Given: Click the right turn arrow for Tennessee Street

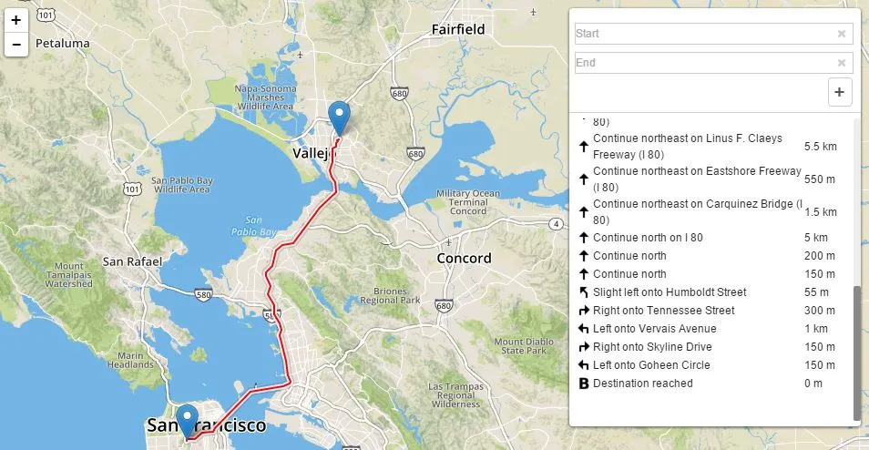Looking at the screenshot, I should 583,311.
